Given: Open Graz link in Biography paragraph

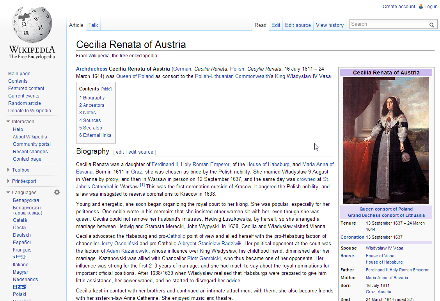Looking at the screenshot, I should point(137,172).
